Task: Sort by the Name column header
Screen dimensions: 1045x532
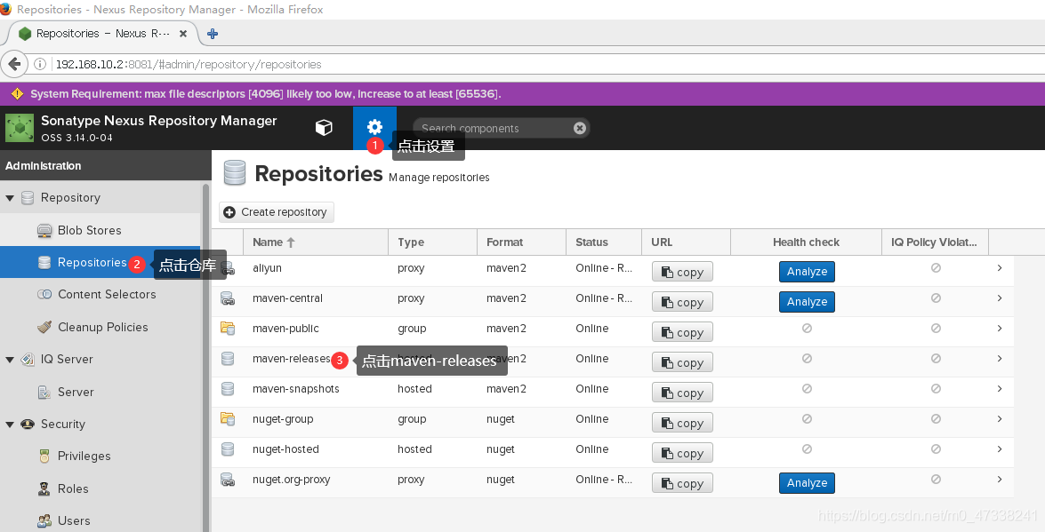Action: 316,242
